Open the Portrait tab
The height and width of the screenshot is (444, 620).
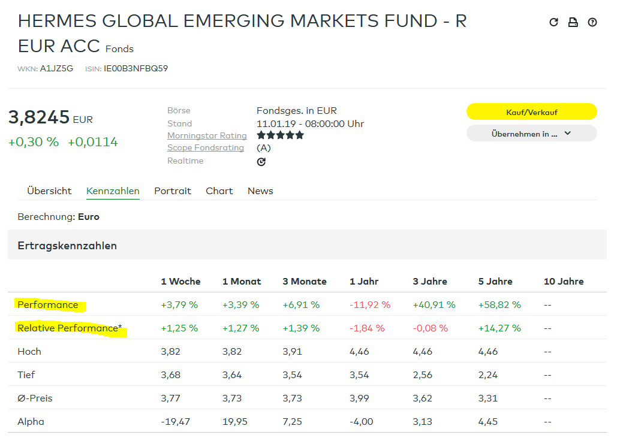coord(173,191)
